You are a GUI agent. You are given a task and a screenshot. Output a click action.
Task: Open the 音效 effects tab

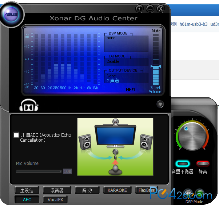point(87,190)
